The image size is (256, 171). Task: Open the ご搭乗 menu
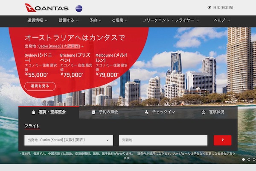point(119,20)
